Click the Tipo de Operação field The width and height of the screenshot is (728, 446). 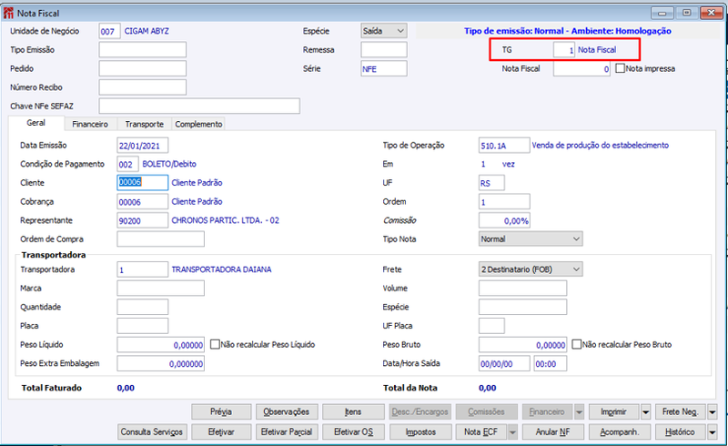(504, 146)
